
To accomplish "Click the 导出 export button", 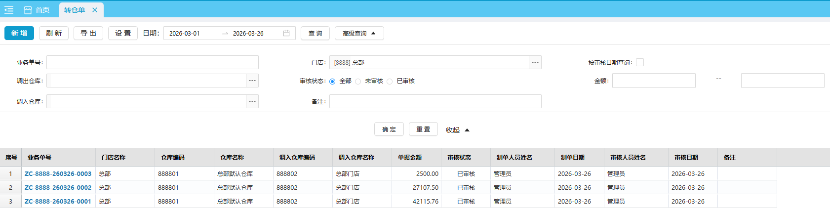I will tap(88, 33).
